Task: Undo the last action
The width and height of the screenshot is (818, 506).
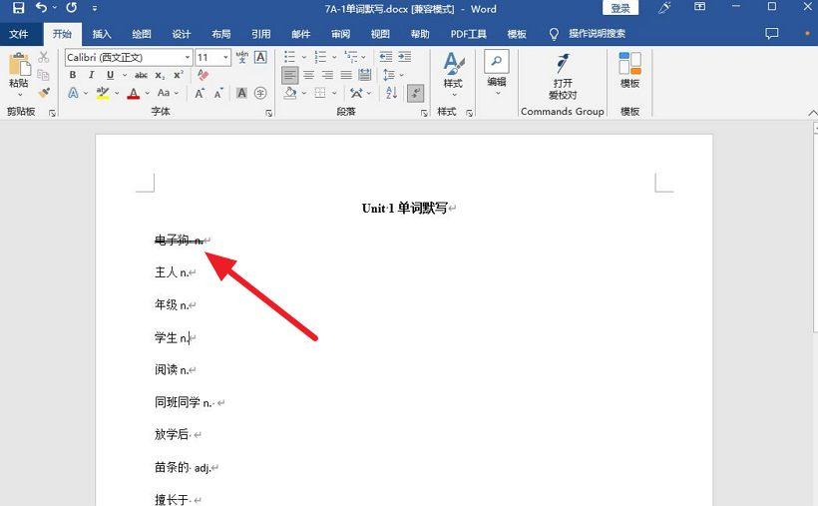Action: point(41,8)
